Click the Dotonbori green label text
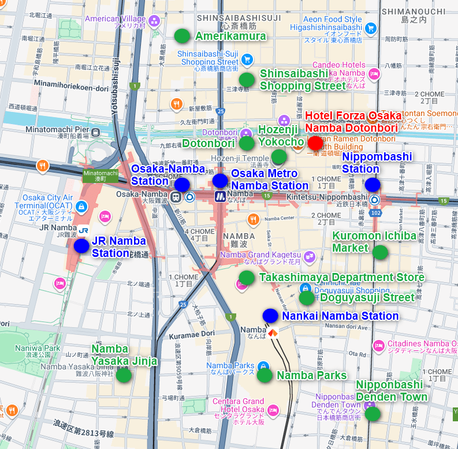 [x=208, y=143]
